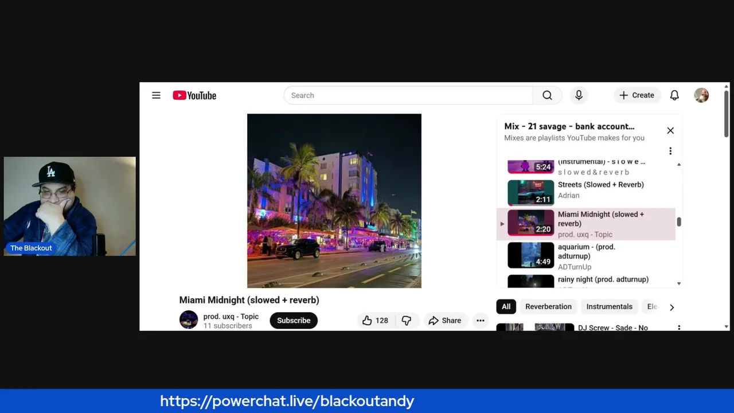Focus the YouTube search field
The image size is (734, 413).
pyautogui.click(x=408, y=95)
